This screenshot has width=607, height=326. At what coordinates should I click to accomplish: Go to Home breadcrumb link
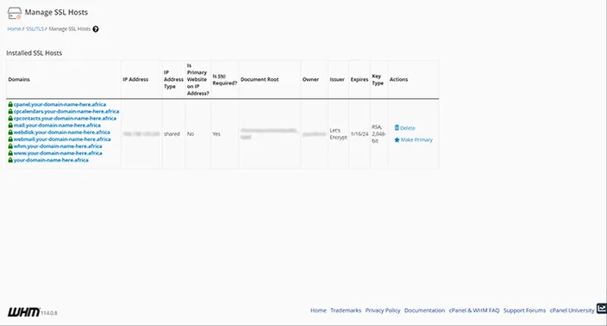(14, 29)
